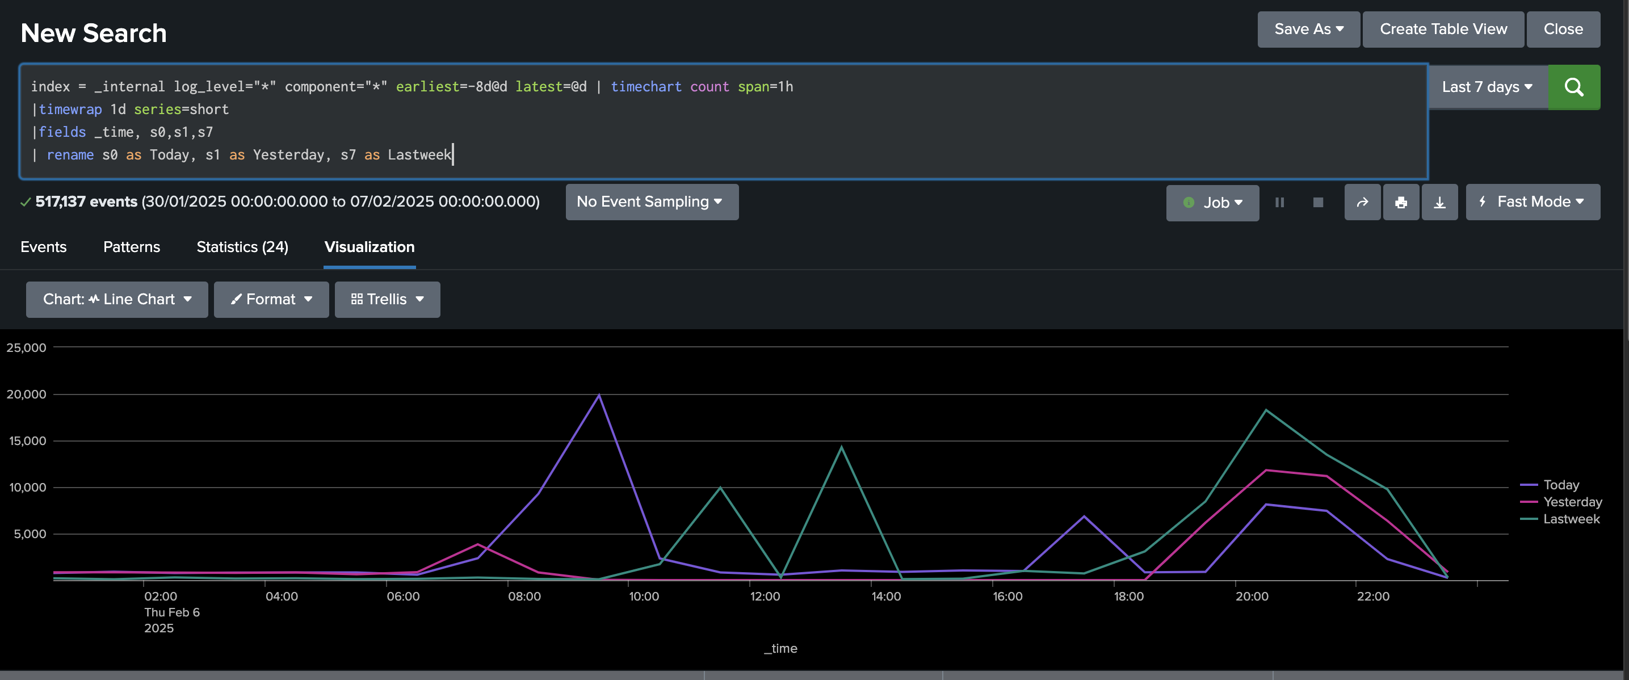Screen dimensions: 1629x680
Task: Open No Event Sampling dropdown
Action: [652, 202]
